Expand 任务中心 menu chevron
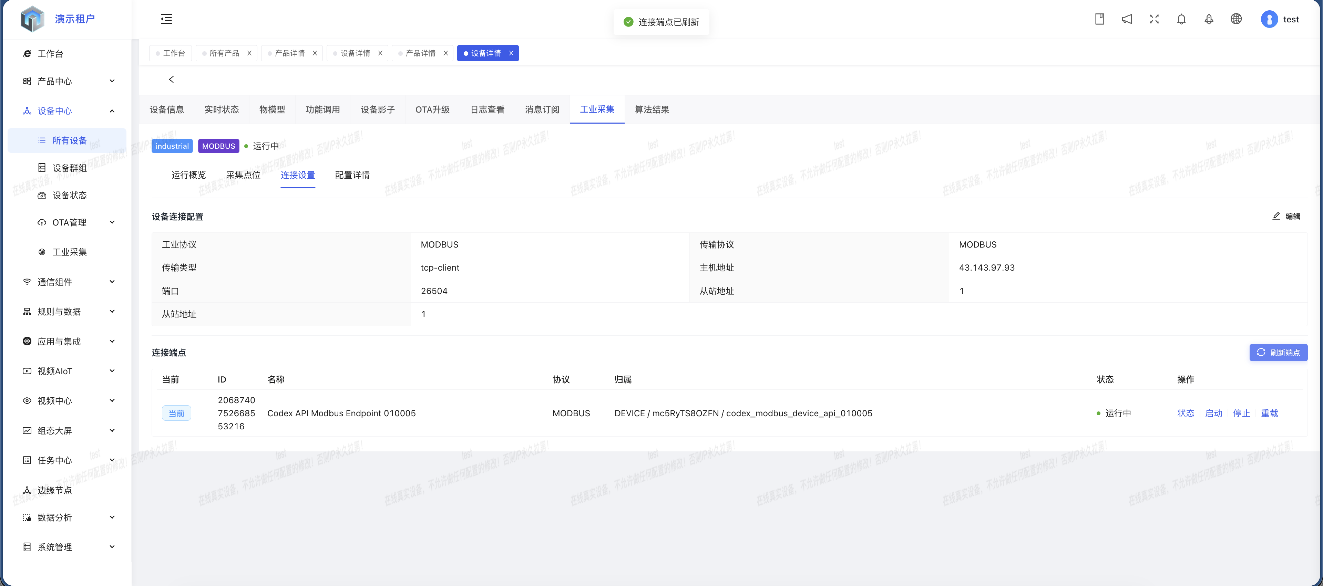Viewport: 1323px width, 586px height. (112, 460)
